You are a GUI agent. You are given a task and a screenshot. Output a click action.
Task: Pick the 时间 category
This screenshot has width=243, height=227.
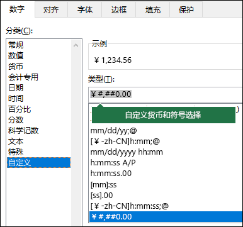pyautogui.click(x=39, y=98)
